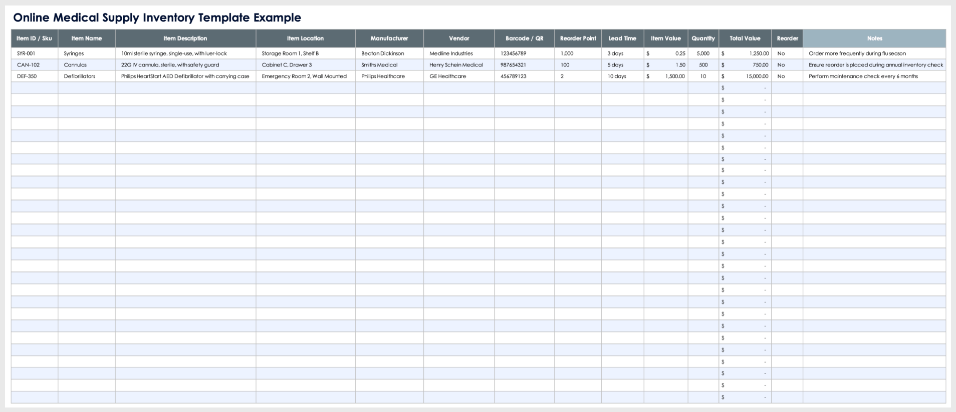Click the Reorder Point column header
Viewport: 956px width, 412px height.
578,38
